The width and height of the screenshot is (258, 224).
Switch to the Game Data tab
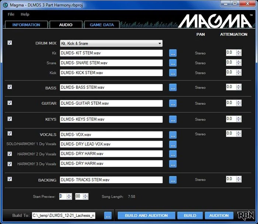102,25
